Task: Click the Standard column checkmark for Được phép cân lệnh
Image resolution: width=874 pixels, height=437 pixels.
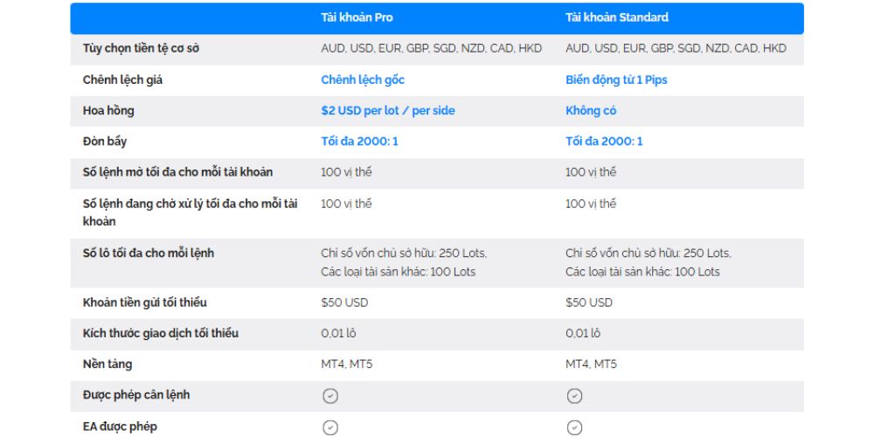Action: coord(574,396)
